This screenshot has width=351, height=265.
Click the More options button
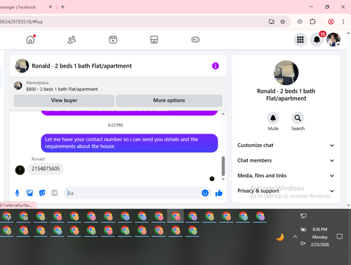[169, 101]
